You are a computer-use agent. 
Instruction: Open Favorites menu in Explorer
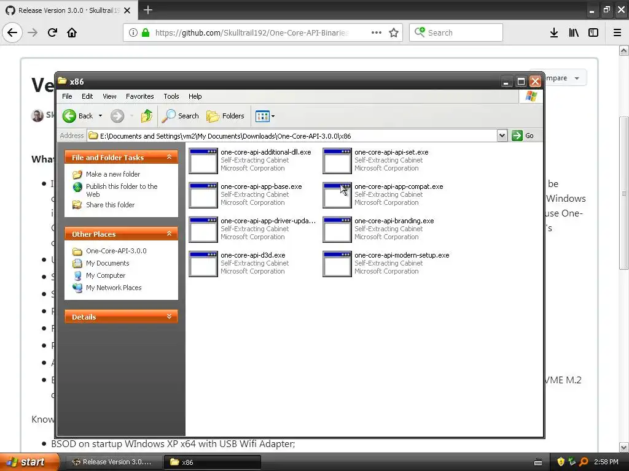pyautogui.click(x=139, y=96)
